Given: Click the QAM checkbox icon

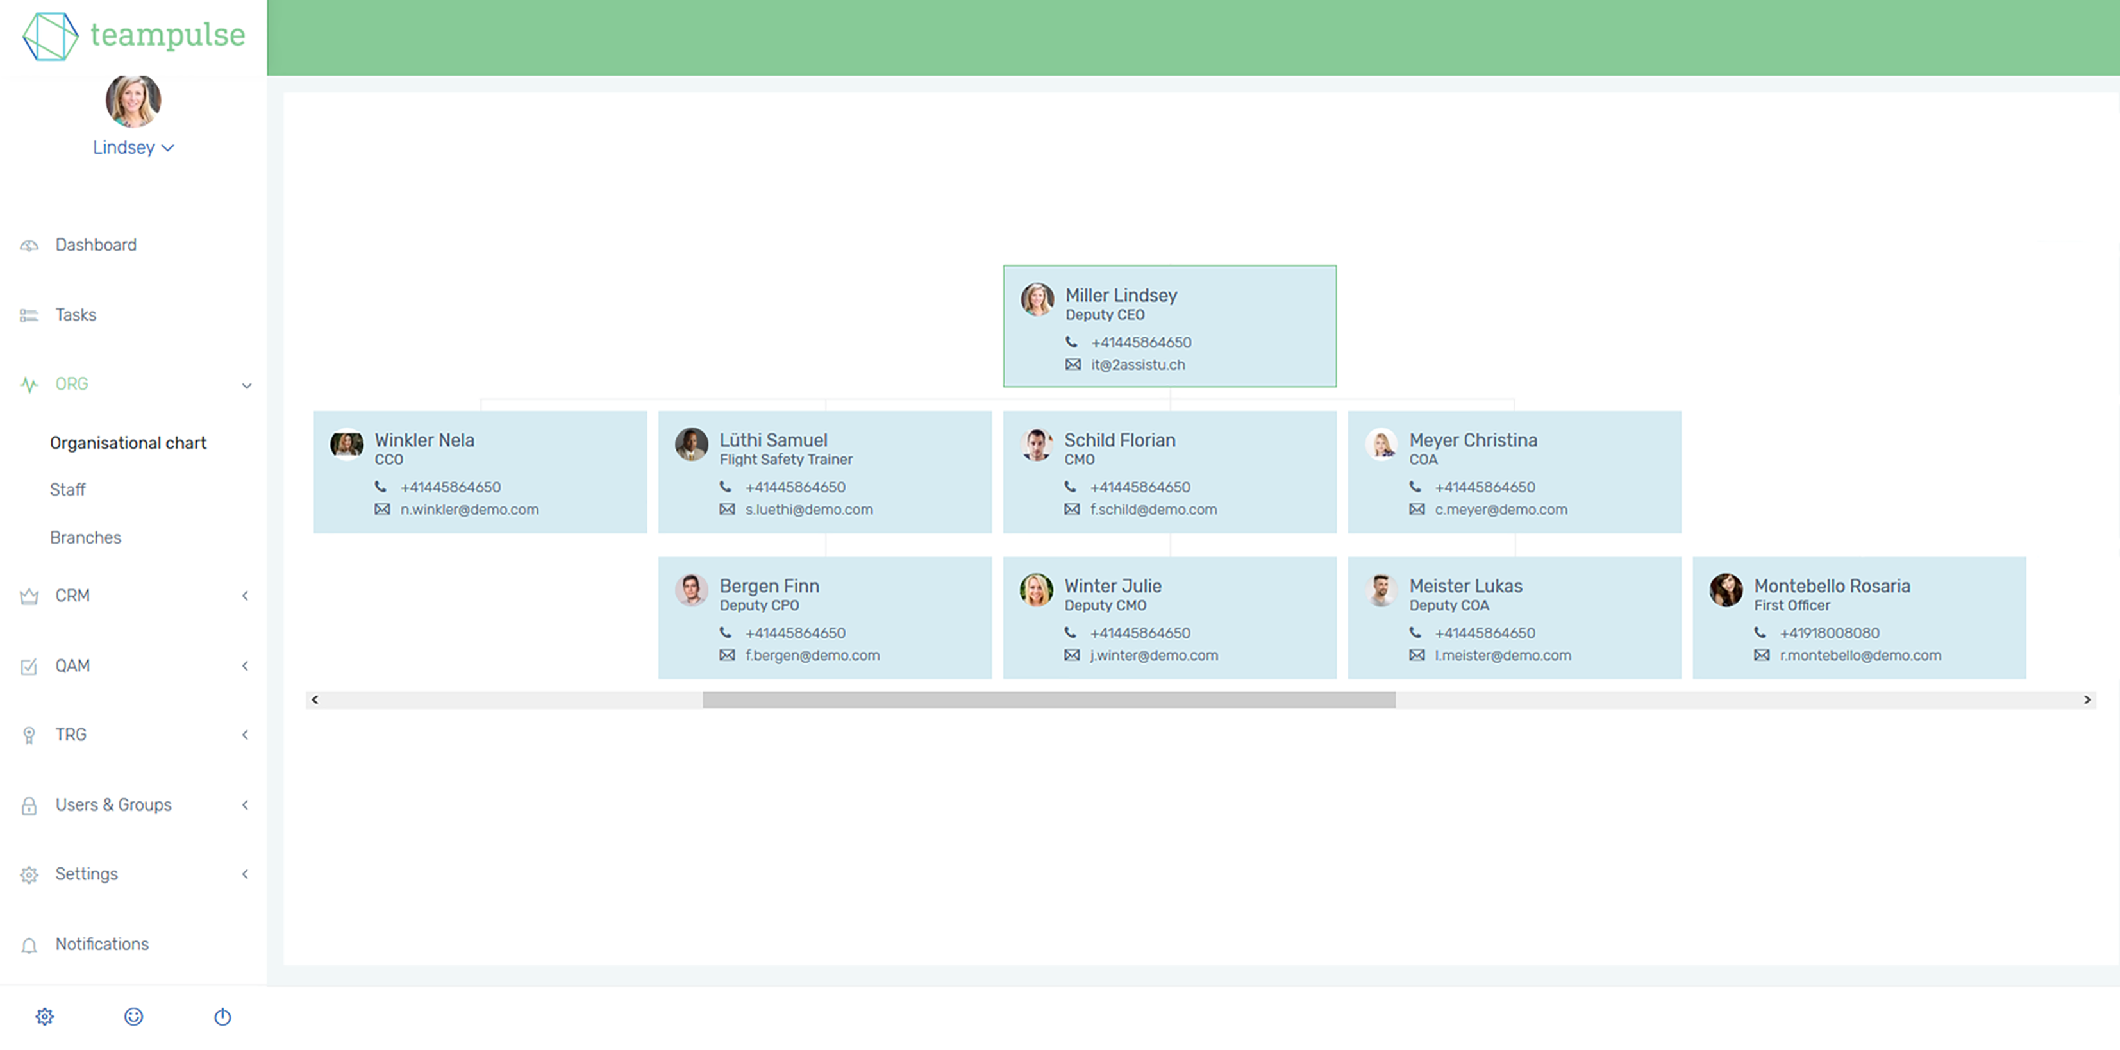Looking at the screenshot, I should coord(29,666).
